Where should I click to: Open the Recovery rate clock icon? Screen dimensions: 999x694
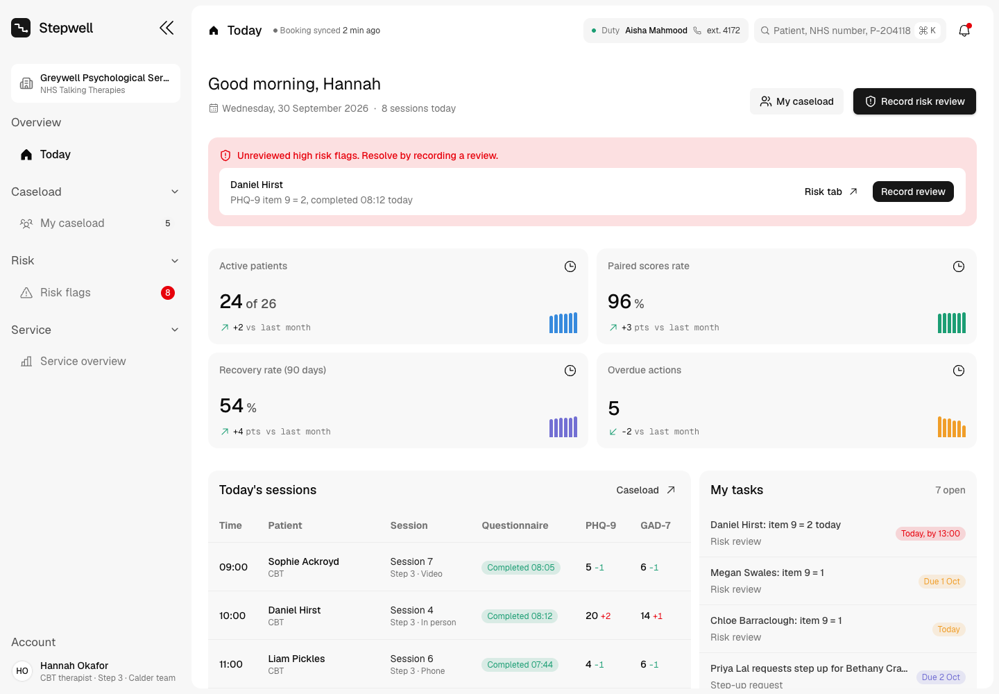point(570,371)
